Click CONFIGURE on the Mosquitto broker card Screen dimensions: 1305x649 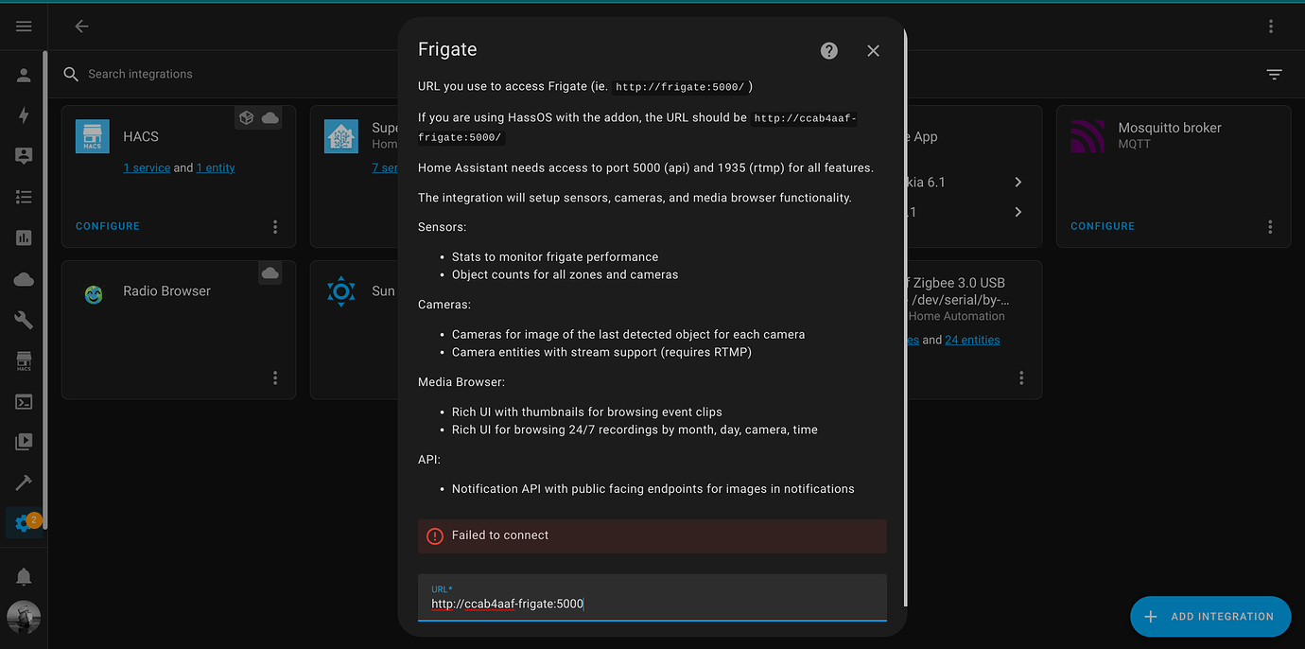(x=1103, y=226)
